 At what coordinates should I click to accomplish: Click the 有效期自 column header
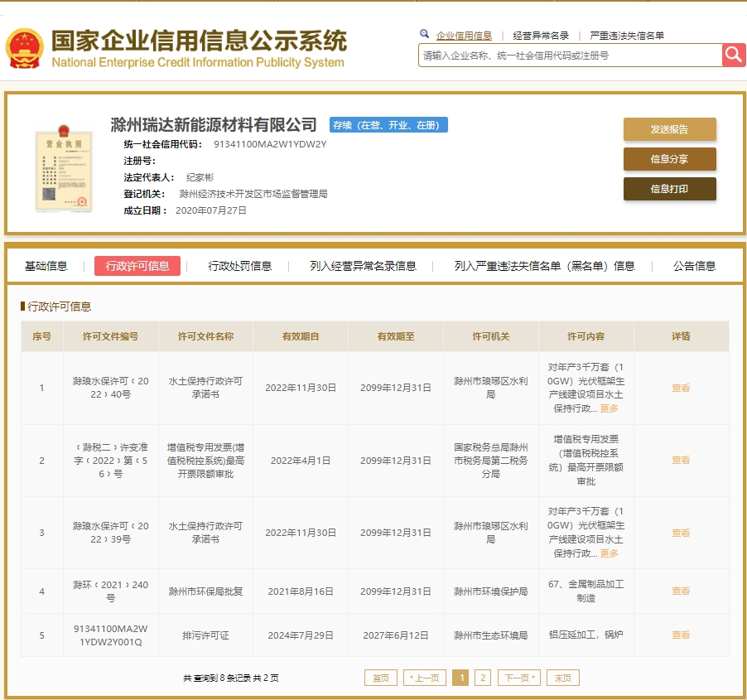pyautogui.click(x=301, y=336)
